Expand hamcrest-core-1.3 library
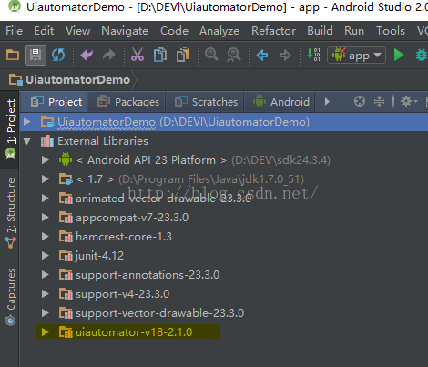Screen dimensions: 428x367 46,237
